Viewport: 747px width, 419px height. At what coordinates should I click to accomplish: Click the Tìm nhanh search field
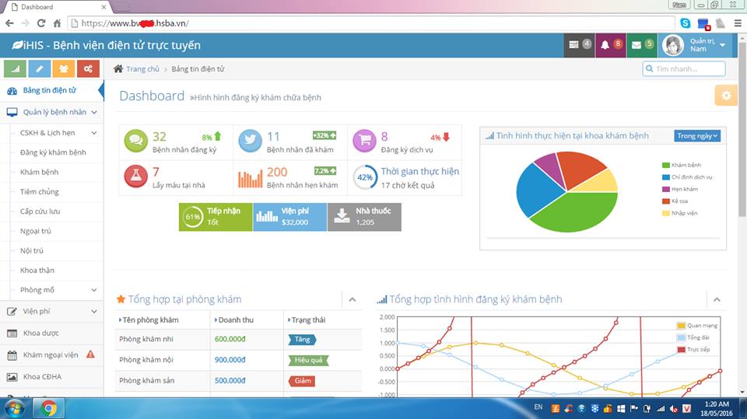(684, 68)
